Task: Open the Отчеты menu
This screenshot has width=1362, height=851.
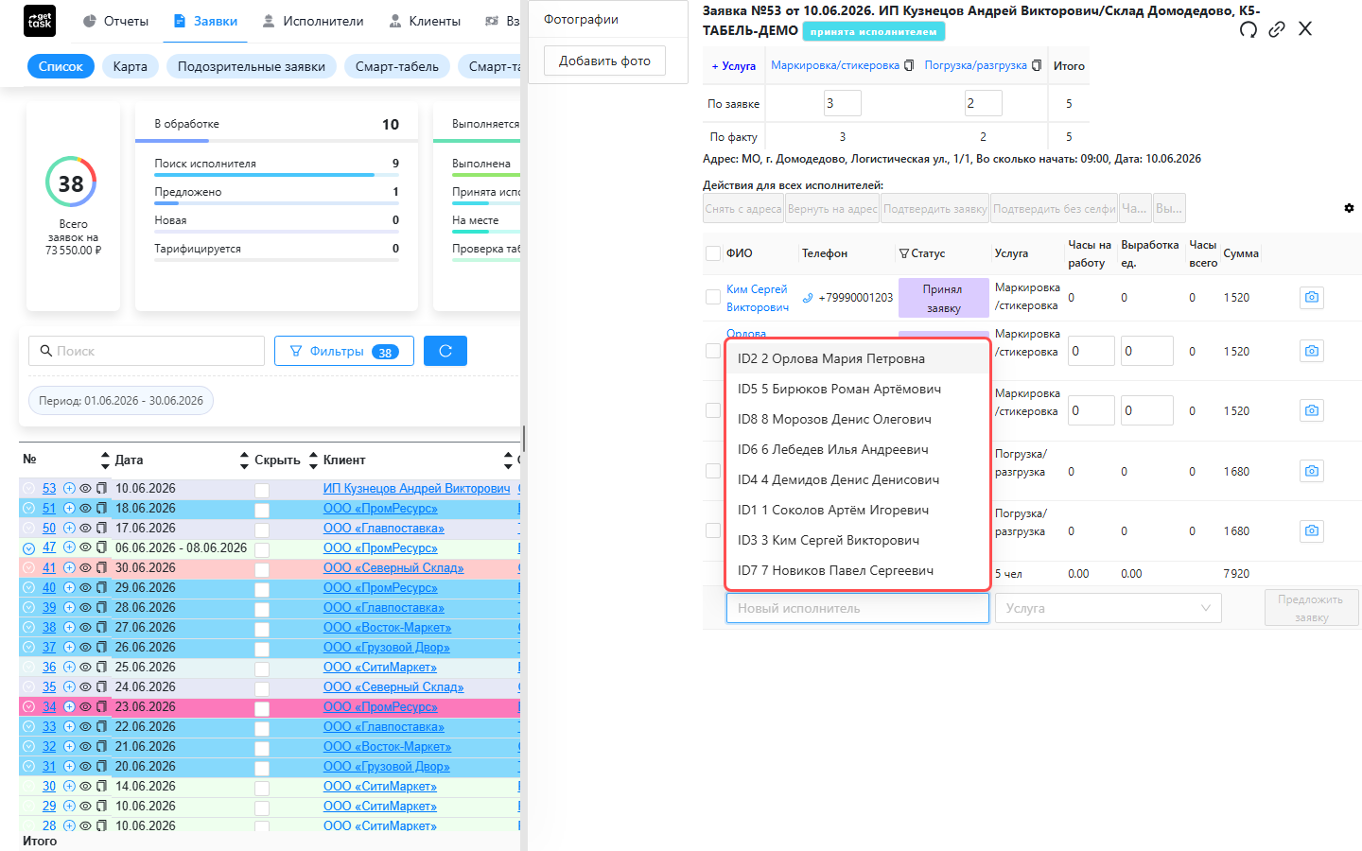Action: (115, 21)
